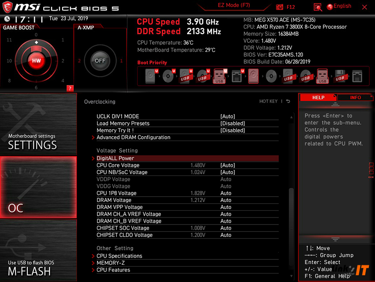Click the English language label
This screenshot has height=282, width=375.
coord(342,6)
